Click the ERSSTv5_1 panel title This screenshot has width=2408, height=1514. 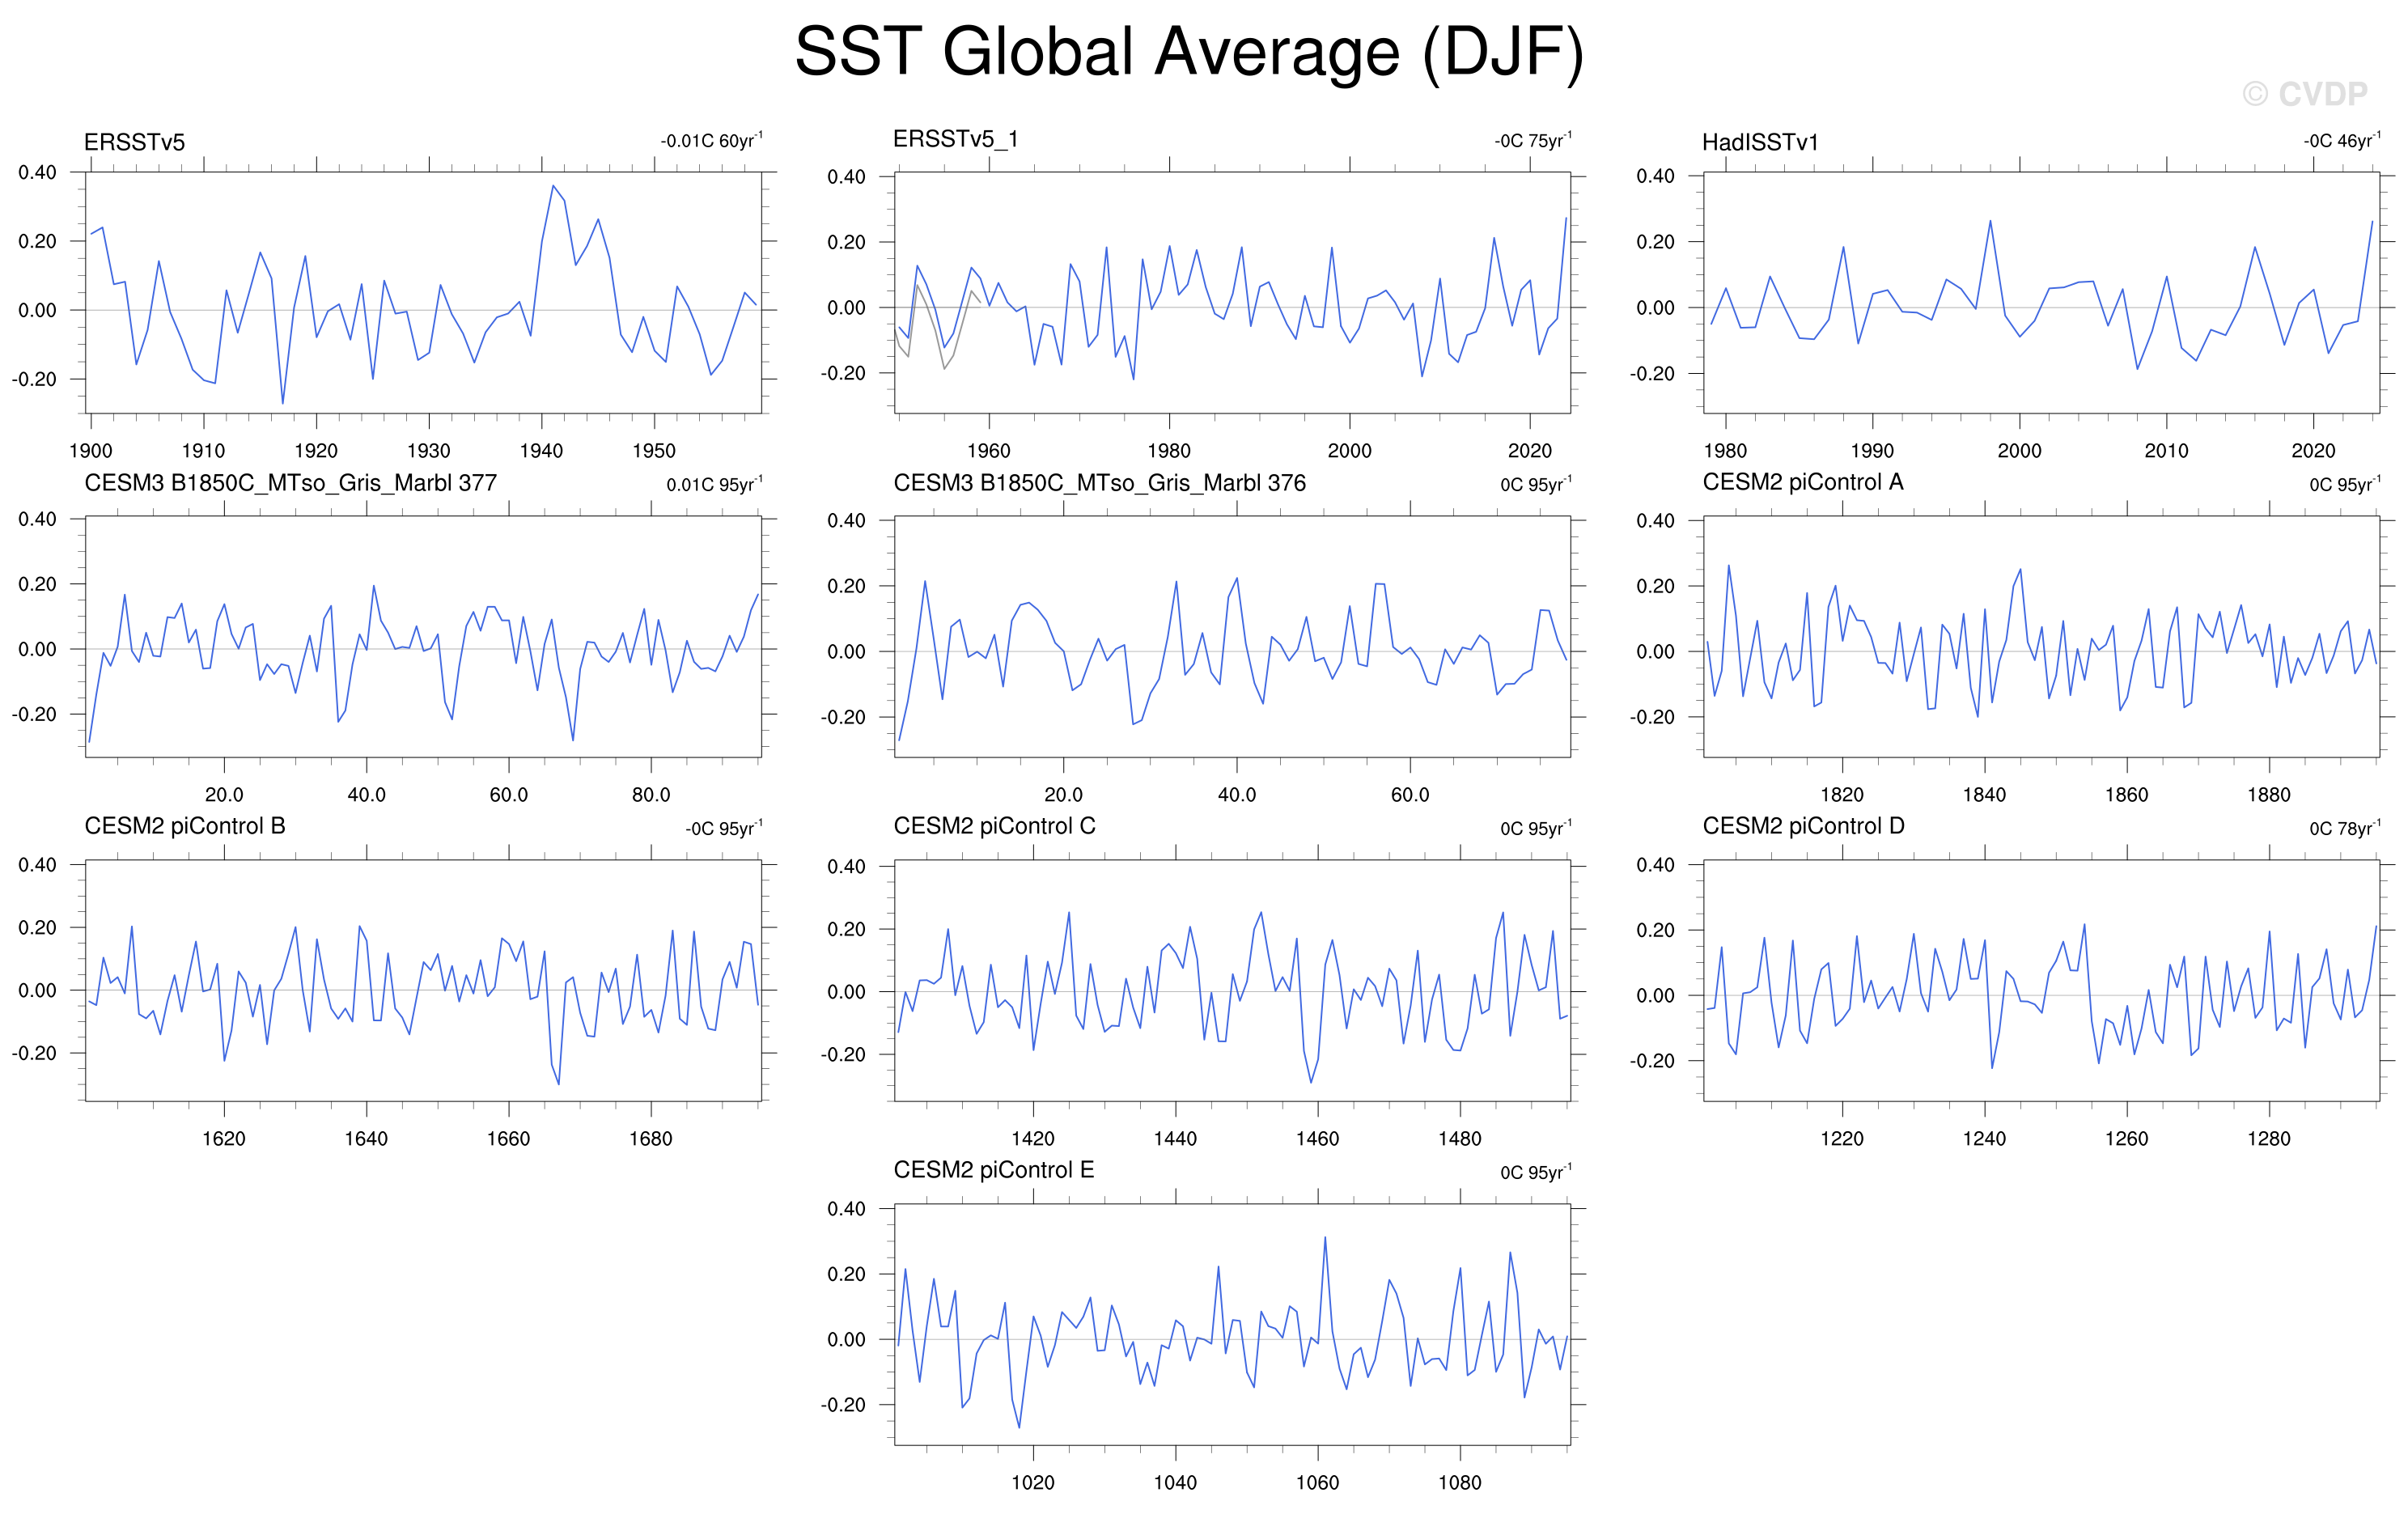pyautogui.click(x=955, y=139)
